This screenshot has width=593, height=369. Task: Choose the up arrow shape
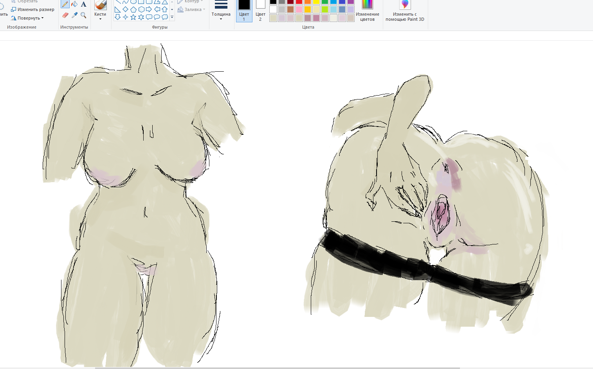[x=165, y=9]
